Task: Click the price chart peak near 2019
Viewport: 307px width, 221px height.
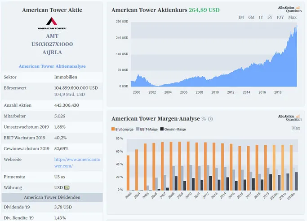Action: [297, 26]
